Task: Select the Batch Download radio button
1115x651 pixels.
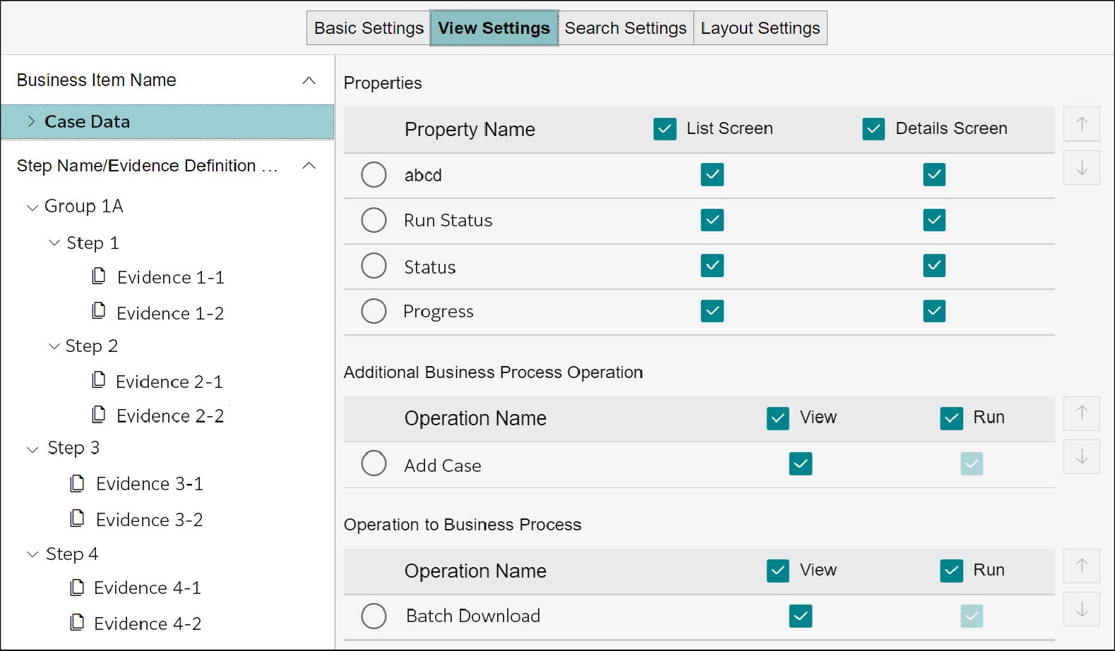Action: click(x=374, y=616)
